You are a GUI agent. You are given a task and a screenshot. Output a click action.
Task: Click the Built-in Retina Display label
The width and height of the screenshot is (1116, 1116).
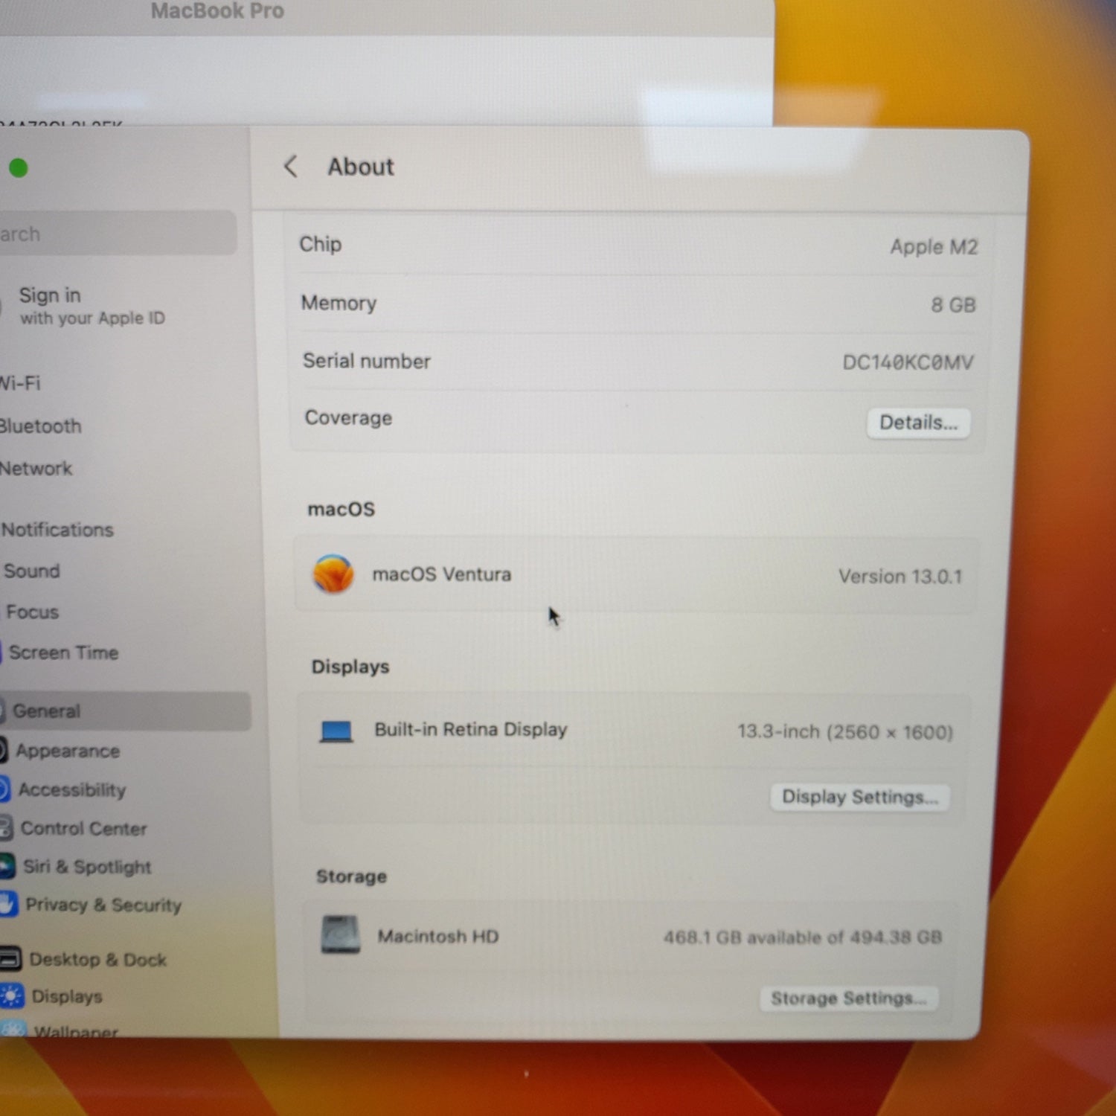coord(471,729)
